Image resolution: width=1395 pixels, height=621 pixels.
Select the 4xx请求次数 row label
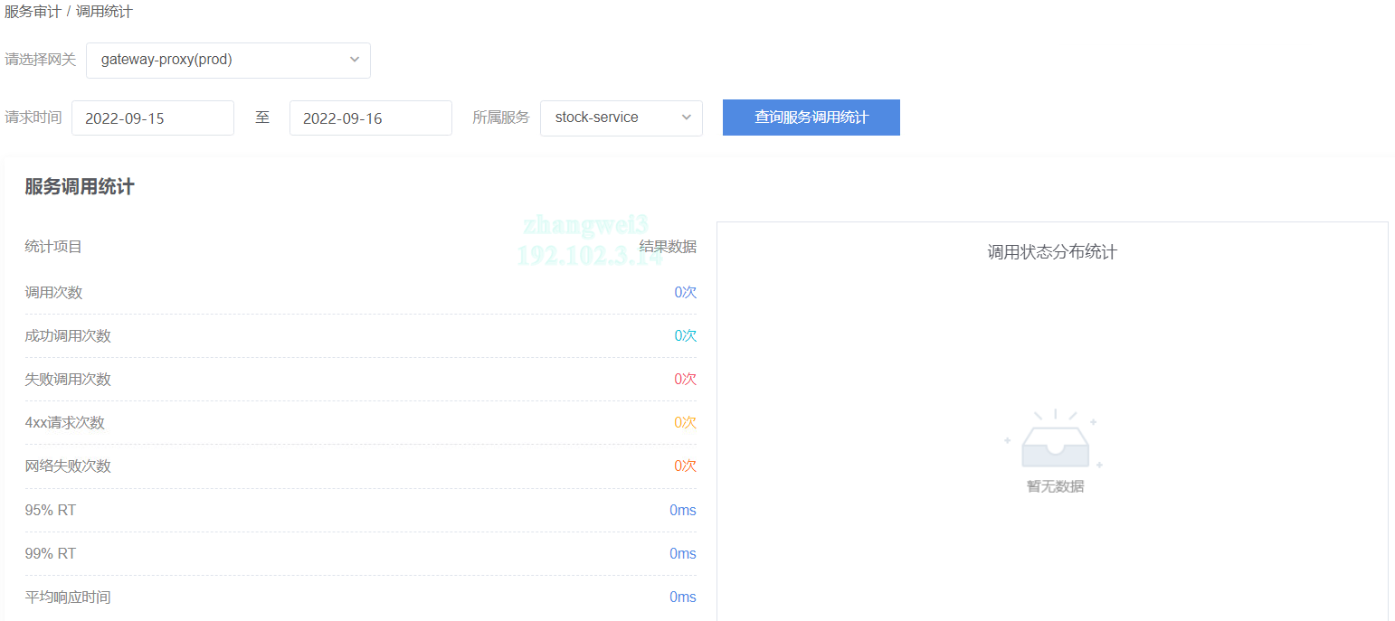[64, 422]
